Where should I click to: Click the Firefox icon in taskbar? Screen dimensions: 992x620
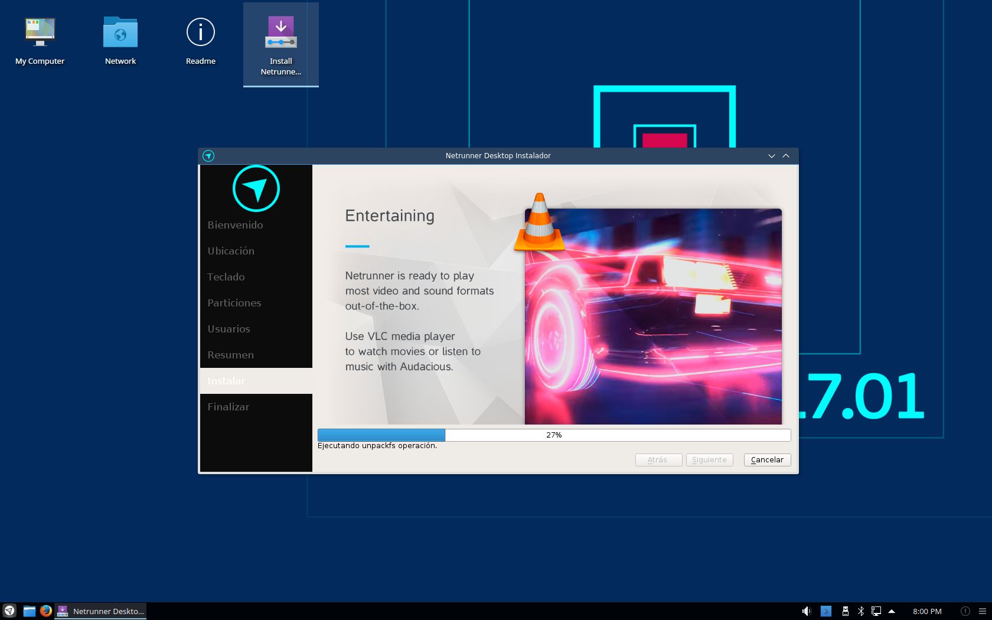pos(46,611)
